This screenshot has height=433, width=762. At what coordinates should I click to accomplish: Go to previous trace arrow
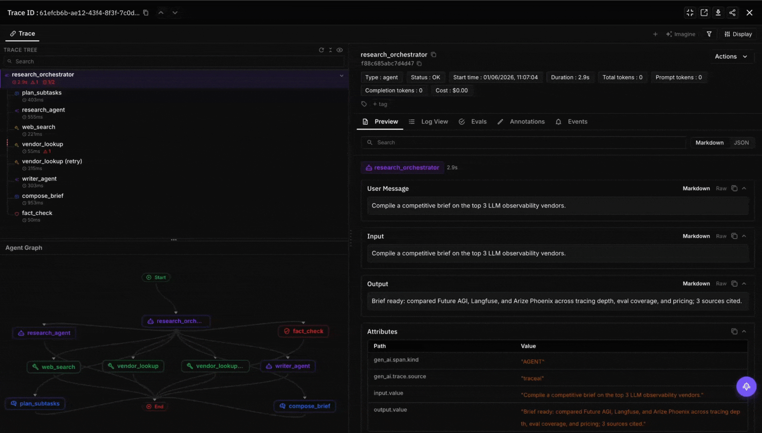pos(161,13)
